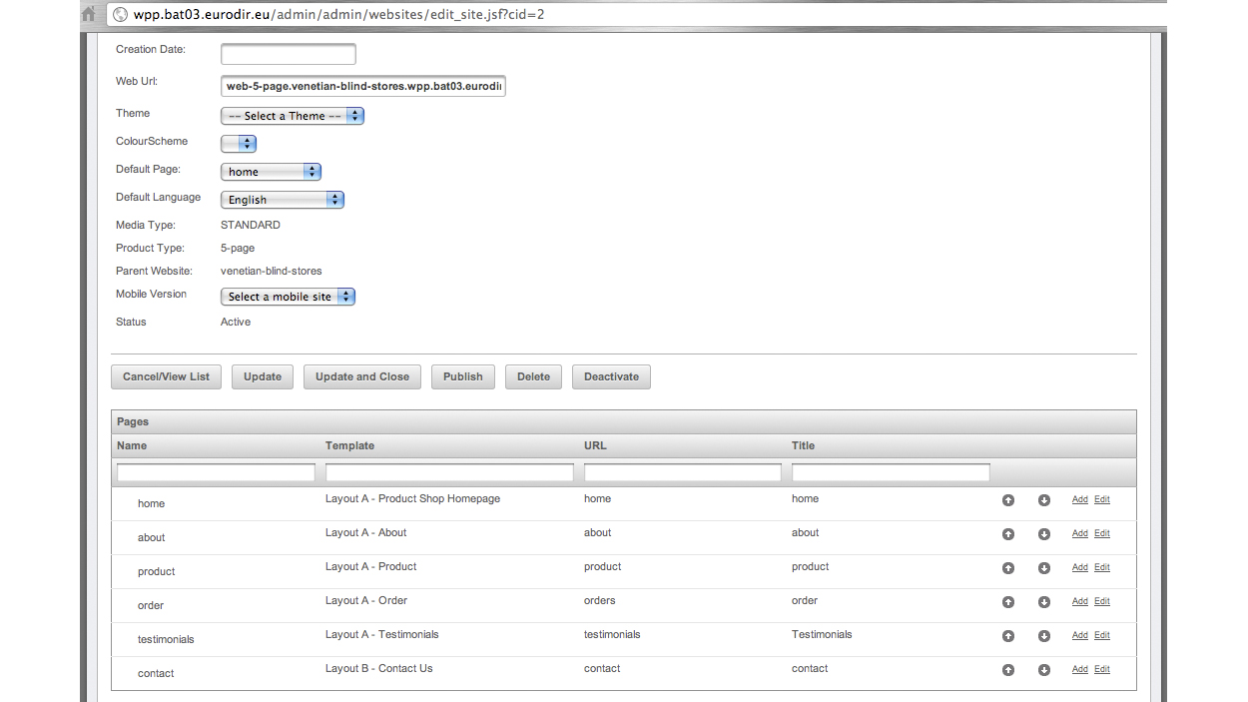Move testimonials page up one position
Image resolution: width=1248 pixels, height=702 pixels.
[x=1007, y=636]
